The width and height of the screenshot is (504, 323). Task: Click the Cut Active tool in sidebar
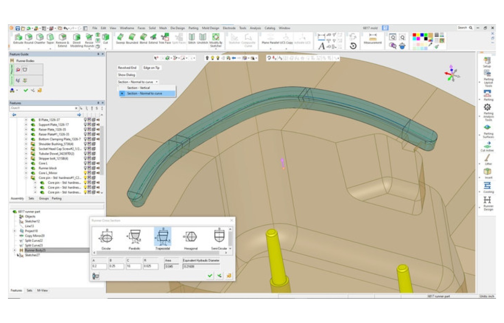(487, 146)
